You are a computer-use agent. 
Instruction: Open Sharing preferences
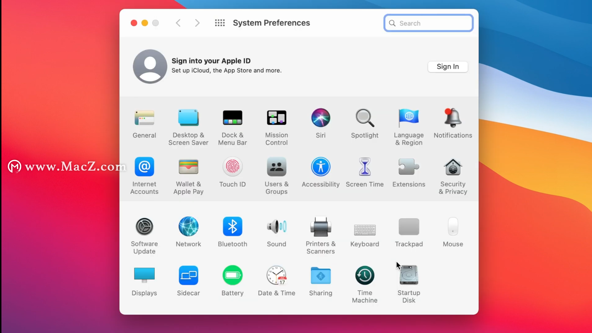pyautogui.click(x=321, y=276)
